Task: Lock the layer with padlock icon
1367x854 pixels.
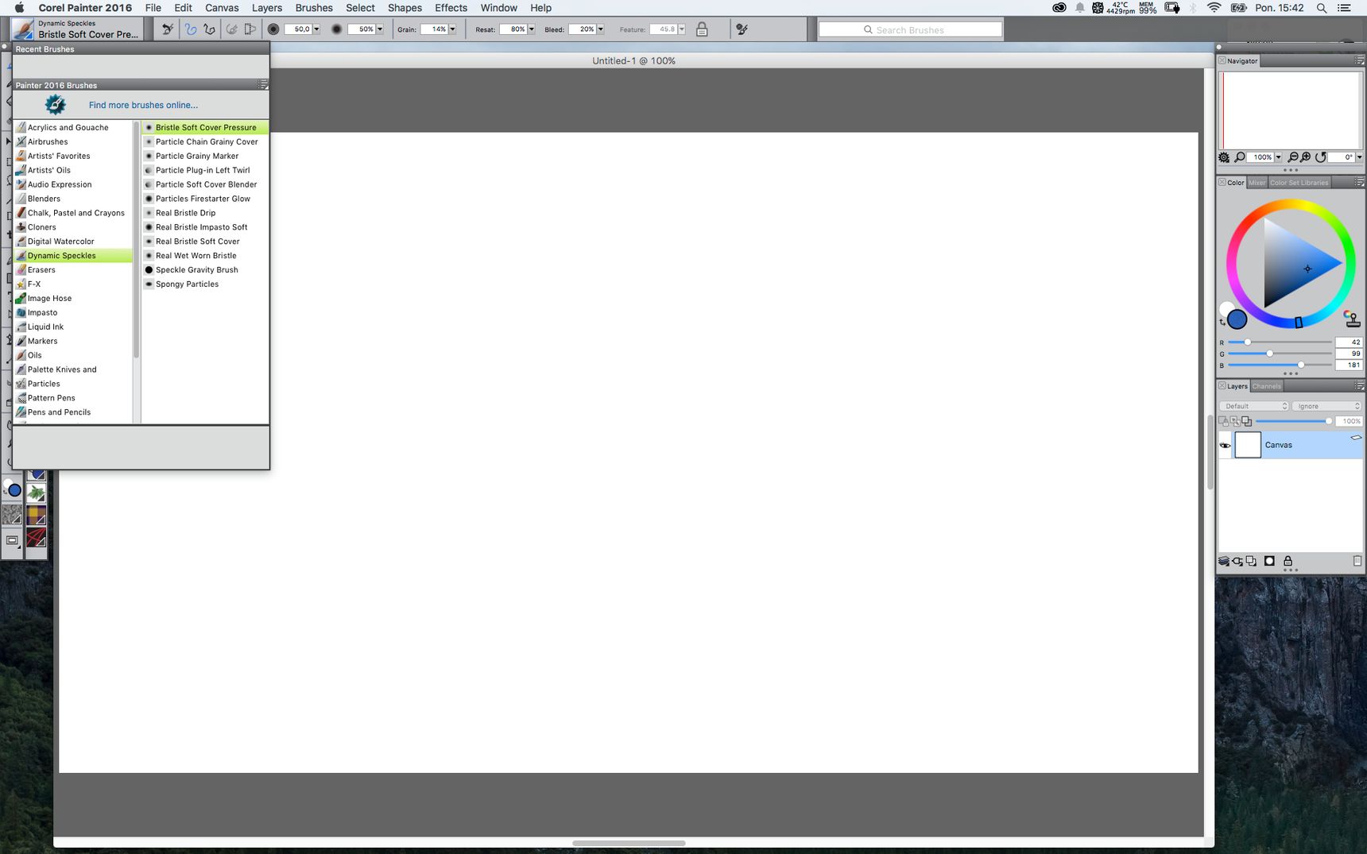Action: coord(1288,561)
